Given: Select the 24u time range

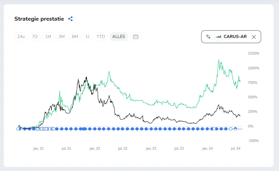Looking at the screenshot, I should 21,37.
